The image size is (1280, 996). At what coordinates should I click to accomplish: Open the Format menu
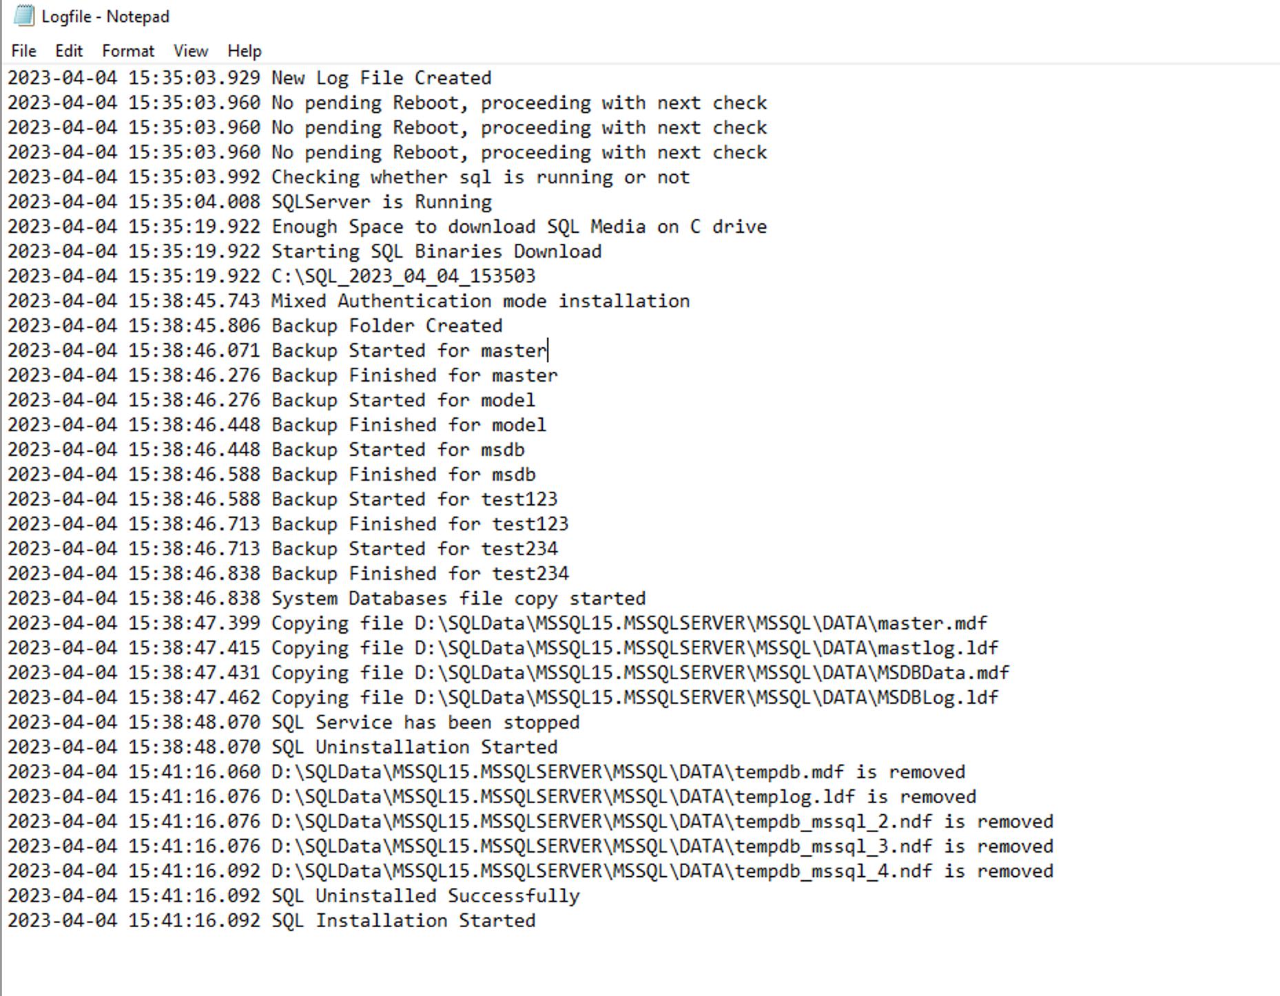(x=128, y=50)
